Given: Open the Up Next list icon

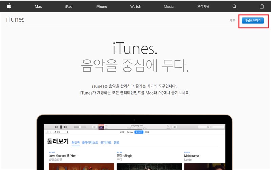Looking at the screenshot, I should (x=175, y=127).
